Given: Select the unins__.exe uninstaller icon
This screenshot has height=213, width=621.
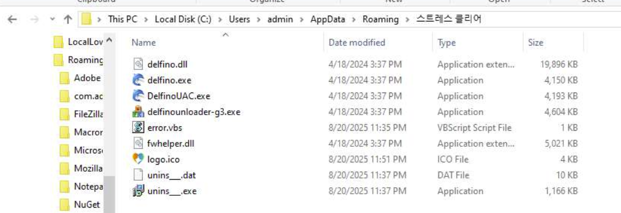Looking at the screenshot, I should [138, 191].
